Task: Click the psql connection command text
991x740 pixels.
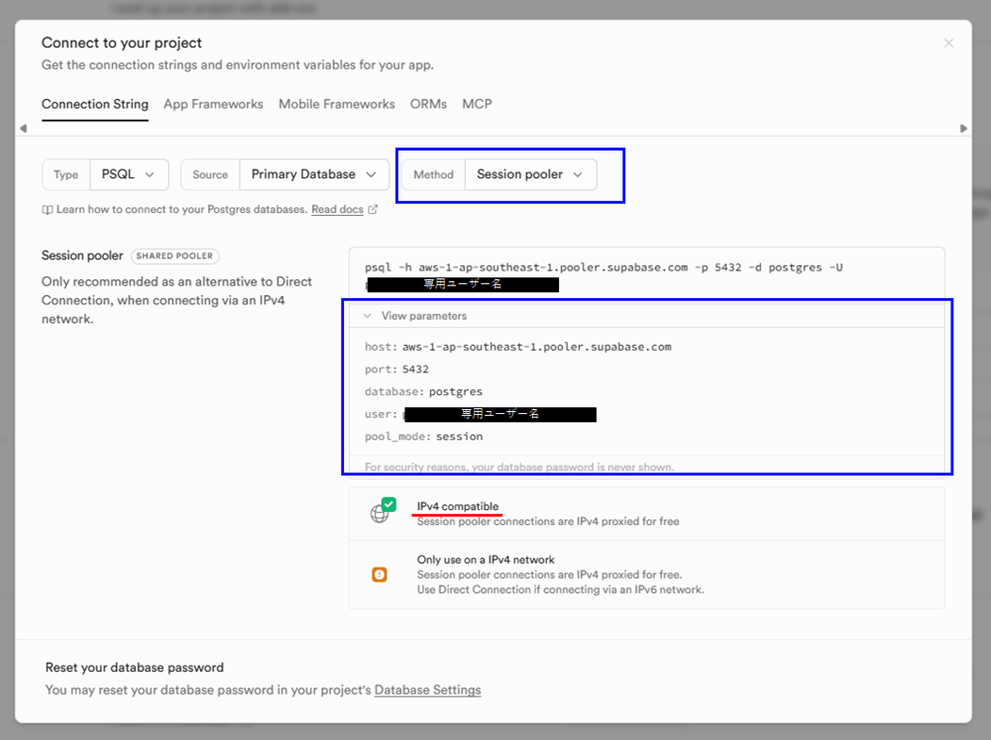Action: pyautogui.click(x=603, y=267)
